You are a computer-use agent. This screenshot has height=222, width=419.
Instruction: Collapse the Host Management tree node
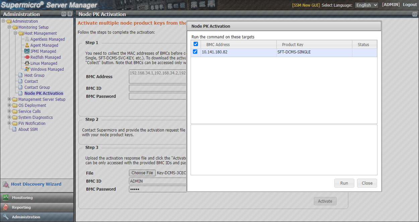point(15,33)
